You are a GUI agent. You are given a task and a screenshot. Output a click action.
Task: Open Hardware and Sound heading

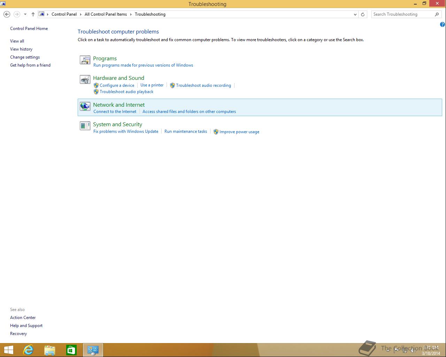118,78
